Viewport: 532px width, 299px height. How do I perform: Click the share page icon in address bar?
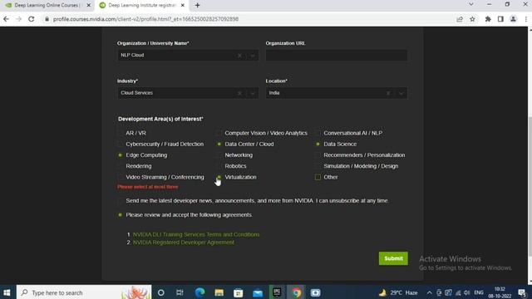pos(460,19)
